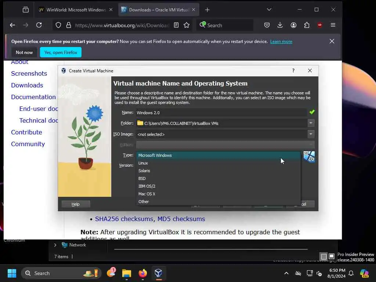This screenshot has width=376, height=282.
Task: Click the Help button in dialog
Action: pos(76,204)
